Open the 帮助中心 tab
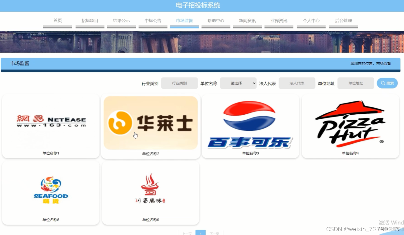Image resolution: width=404 pixels, height=235 pixels. coord(216,21)
